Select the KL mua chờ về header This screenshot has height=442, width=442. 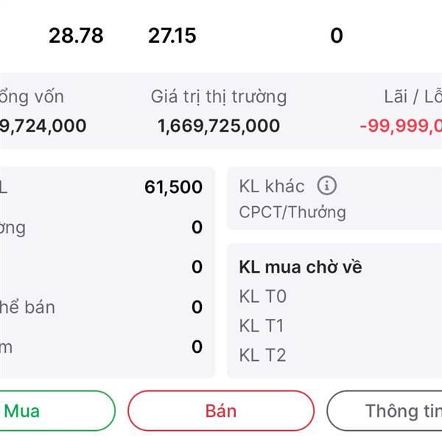click(301, 267)
